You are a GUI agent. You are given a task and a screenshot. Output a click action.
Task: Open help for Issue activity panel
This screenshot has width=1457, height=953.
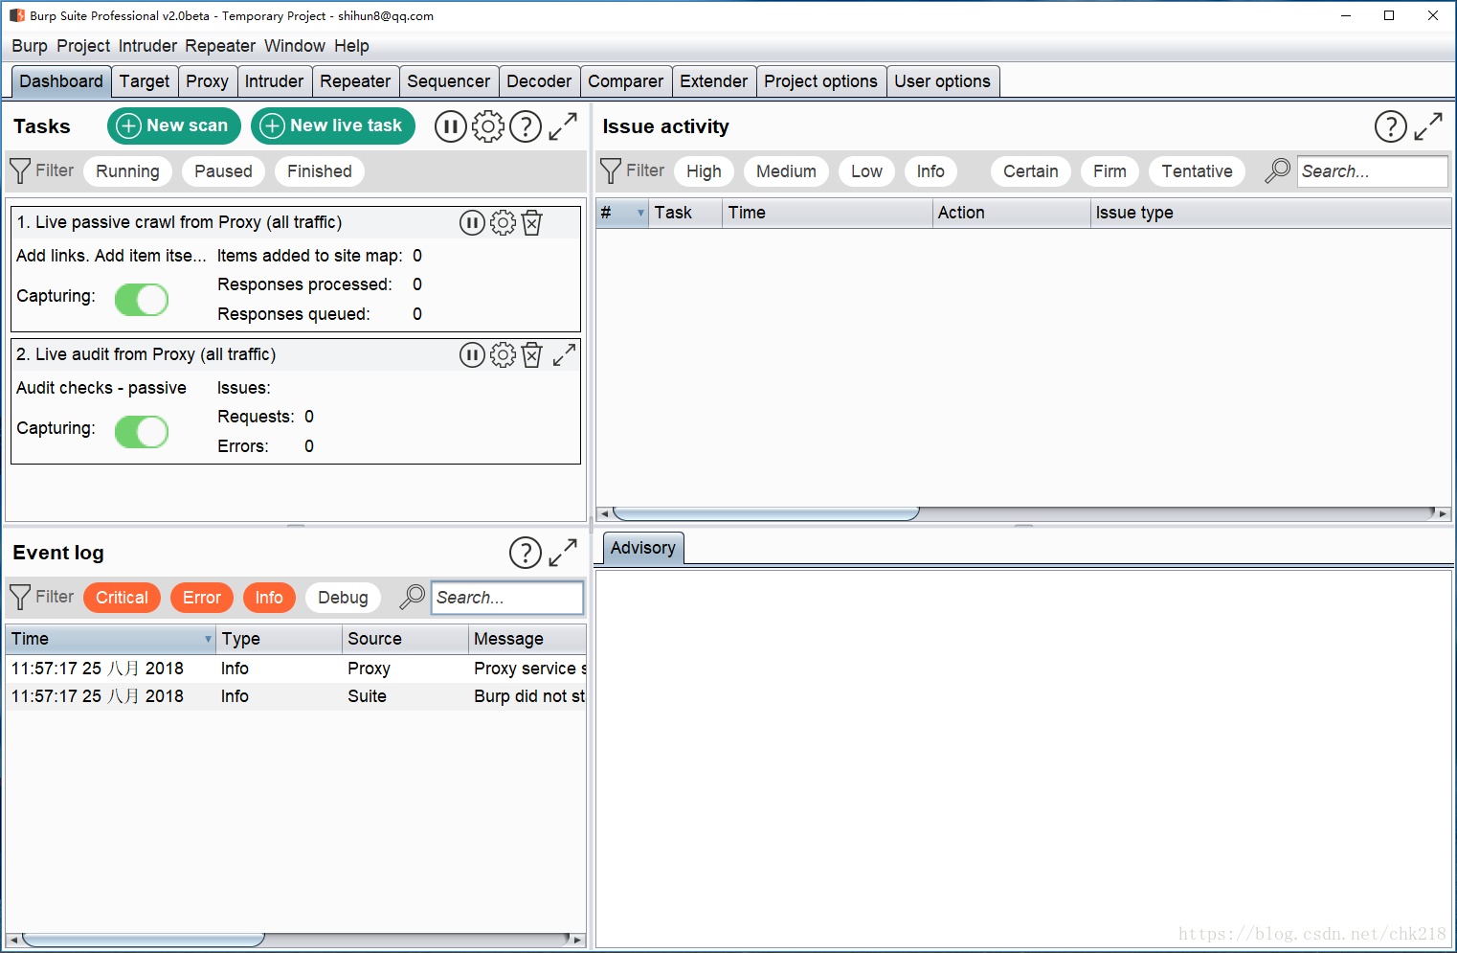click(1391, 126)
